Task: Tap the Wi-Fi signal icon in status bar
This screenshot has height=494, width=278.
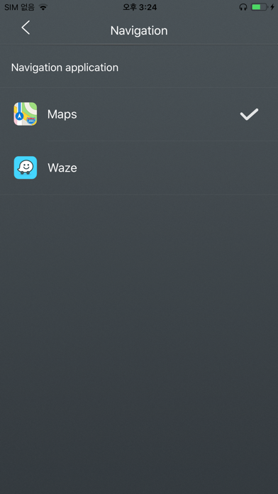Action: pos(43,7)
